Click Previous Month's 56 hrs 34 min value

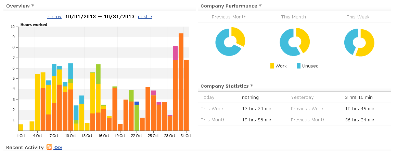tap(360, 120)
